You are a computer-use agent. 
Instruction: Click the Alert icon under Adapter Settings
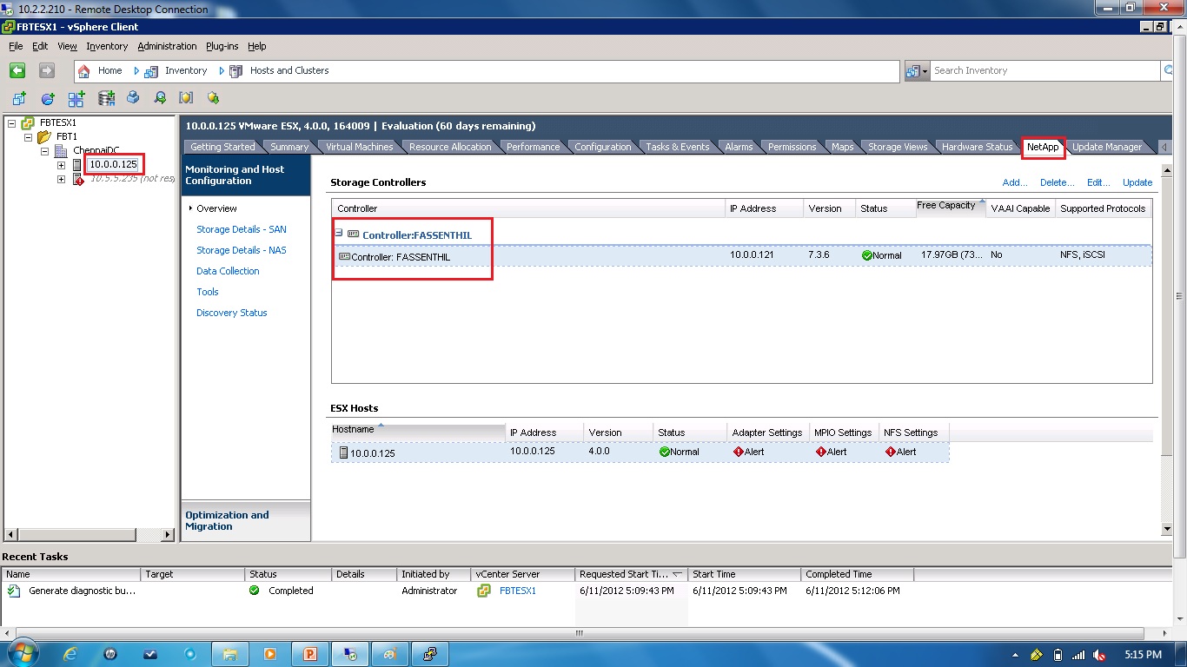click(739, 452)
